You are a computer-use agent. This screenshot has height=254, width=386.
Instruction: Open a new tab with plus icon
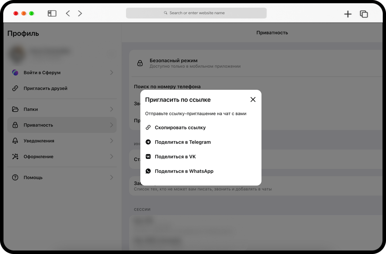pyautogui.click(x=348, y=14)
